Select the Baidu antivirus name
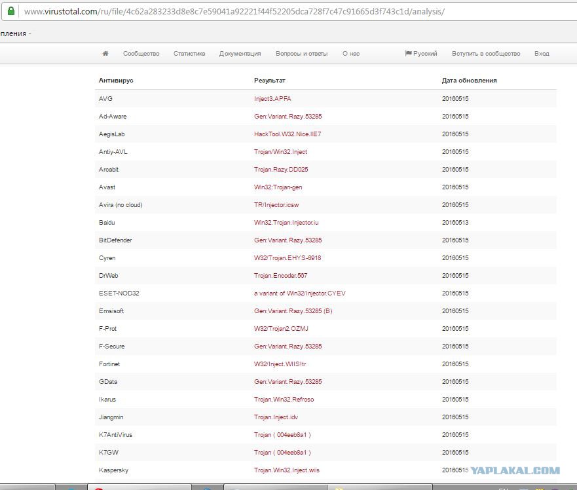The height and width of the screenshot is (490, 577). pos(107,222)
